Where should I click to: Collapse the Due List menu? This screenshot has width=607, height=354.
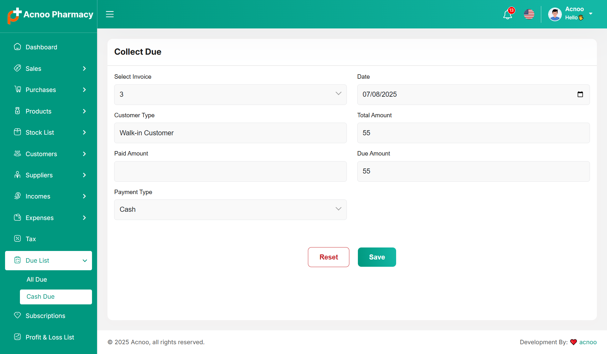tap(84, 261)
